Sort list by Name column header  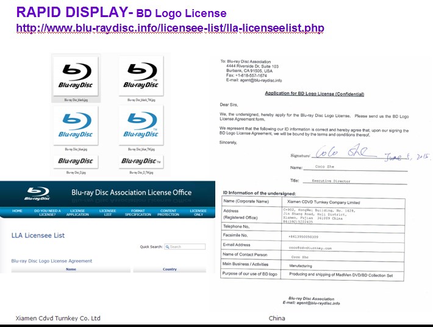pyautogui.click(x=71, y=269)
